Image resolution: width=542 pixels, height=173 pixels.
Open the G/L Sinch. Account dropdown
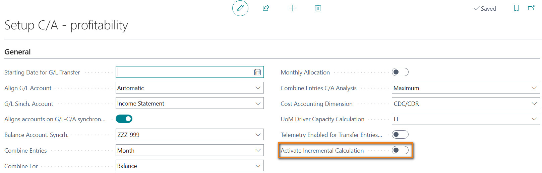(x=190, y=103)
